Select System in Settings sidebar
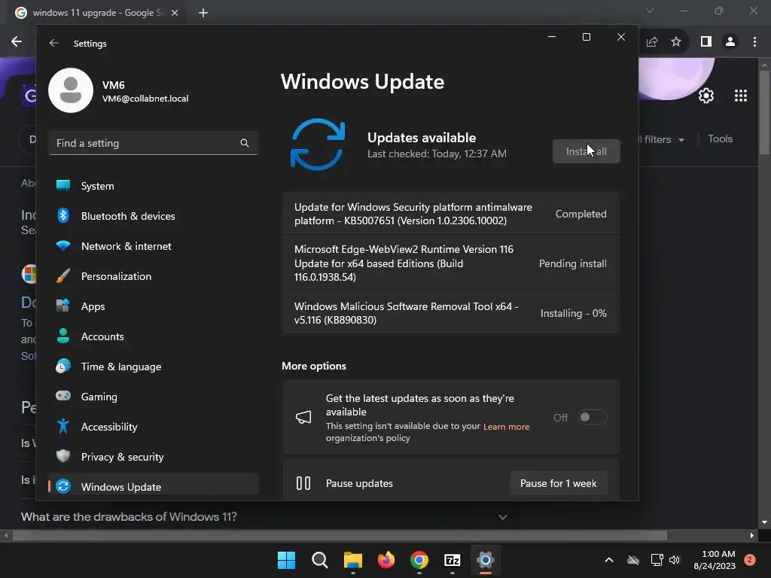Image resolution: width=771 pixels, height=578 pixels. [x=154, y=186]
